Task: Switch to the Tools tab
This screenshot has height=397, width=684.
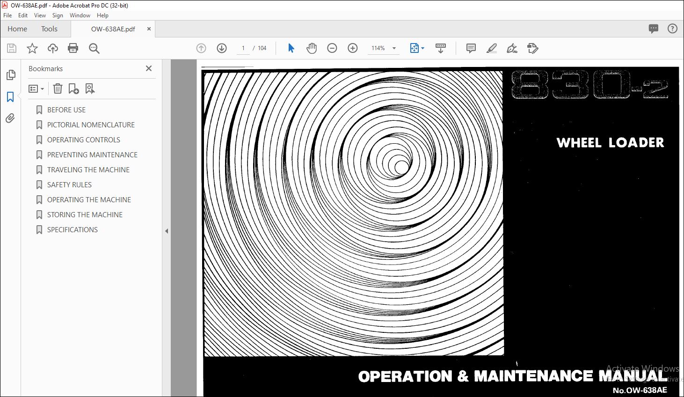Action: click(49, 29)
